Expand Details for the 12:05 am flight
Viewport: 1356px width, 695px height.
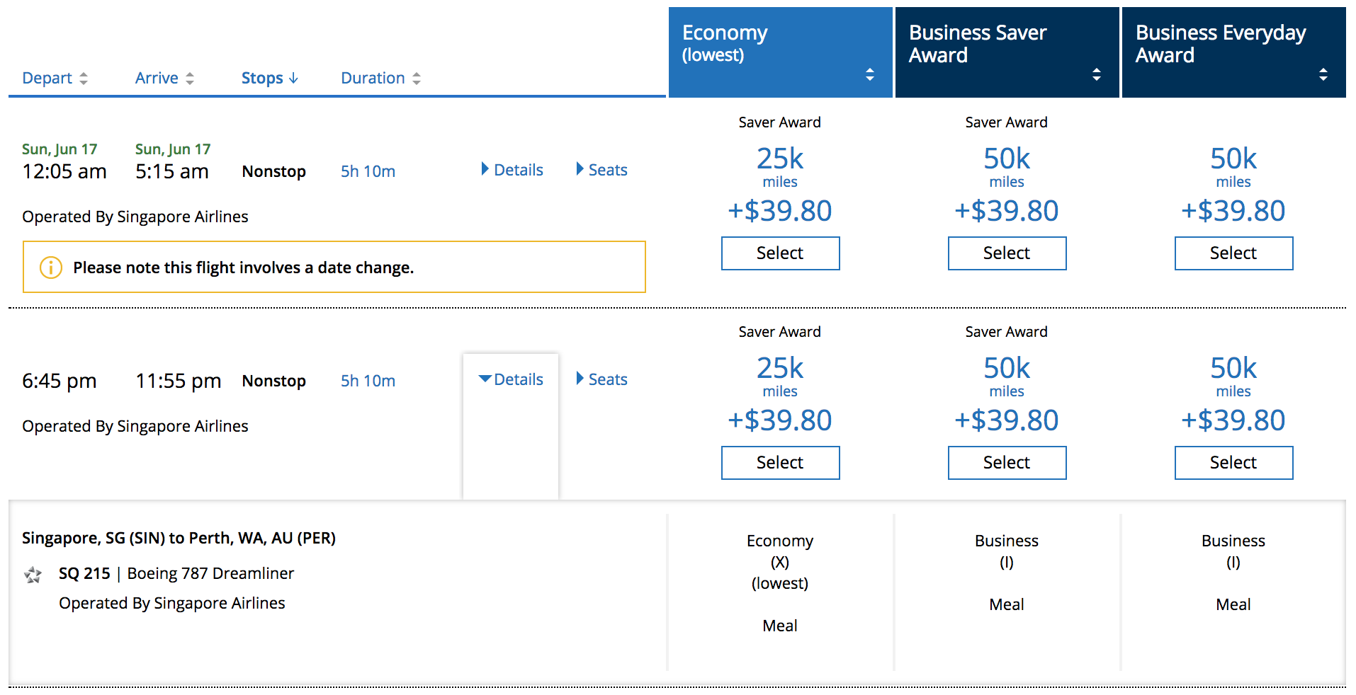click(x=512, y=170)
